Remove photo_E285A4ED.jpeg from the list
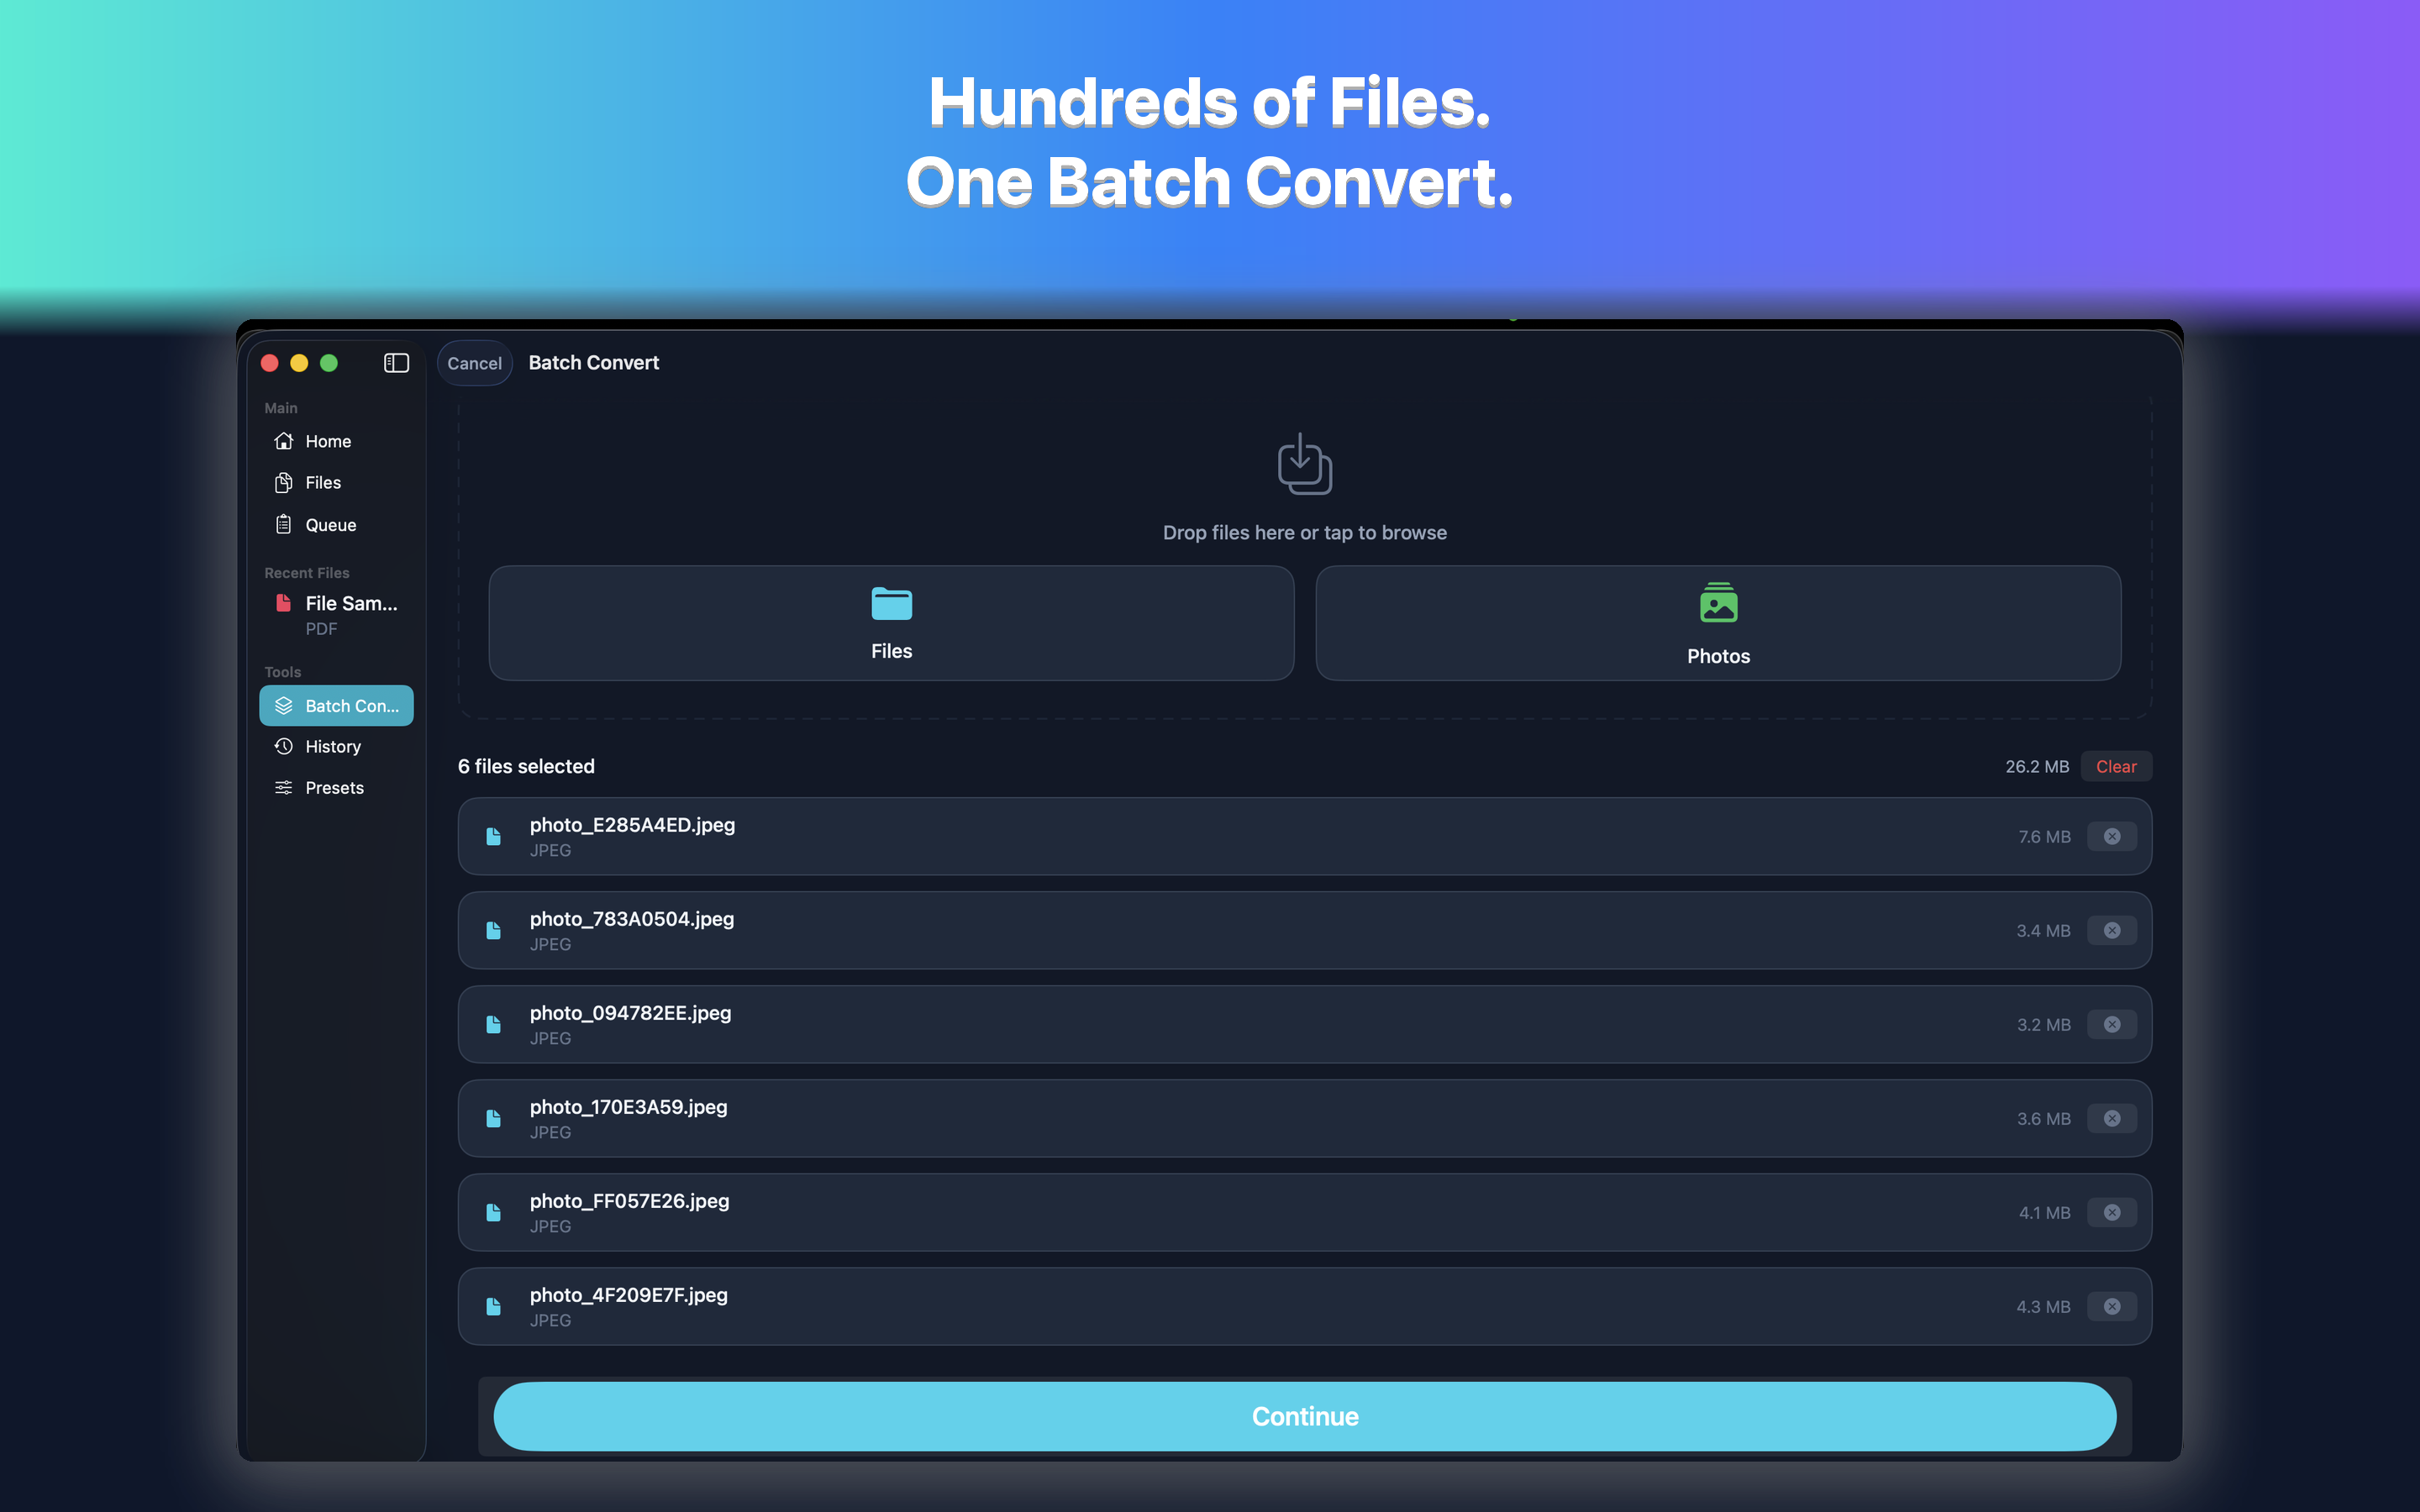2420x1512 pixels. [2111, 837]
